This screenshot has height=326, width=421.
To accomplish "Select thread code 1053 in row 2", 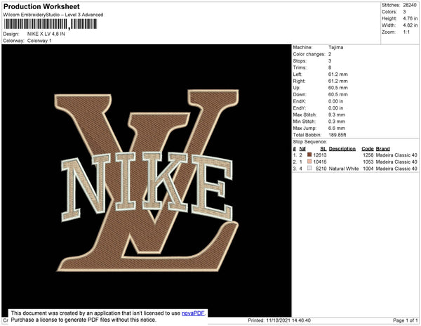I will click(x=368, y=162).
